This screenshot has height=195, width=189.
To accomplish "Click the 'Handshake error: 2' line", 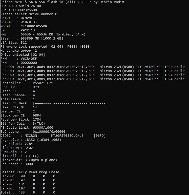I will tap(19, 51).
